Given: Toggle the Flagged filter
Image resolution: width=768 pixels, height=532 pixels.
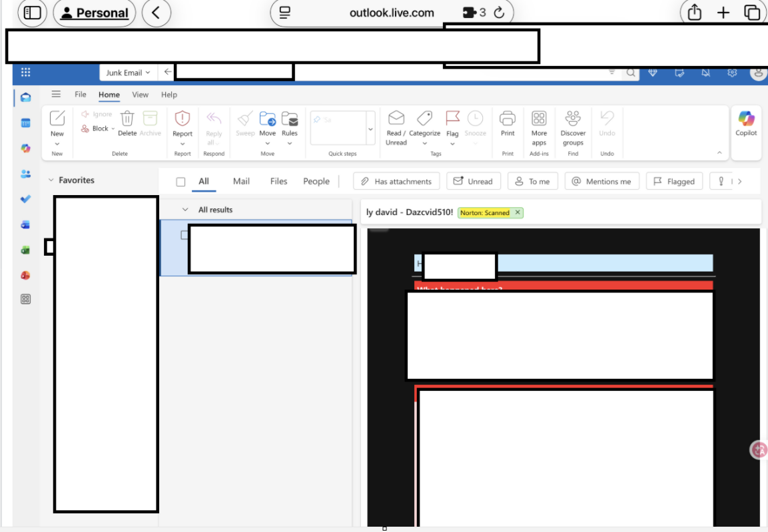Looking at the screenshot, I should 674,181.
